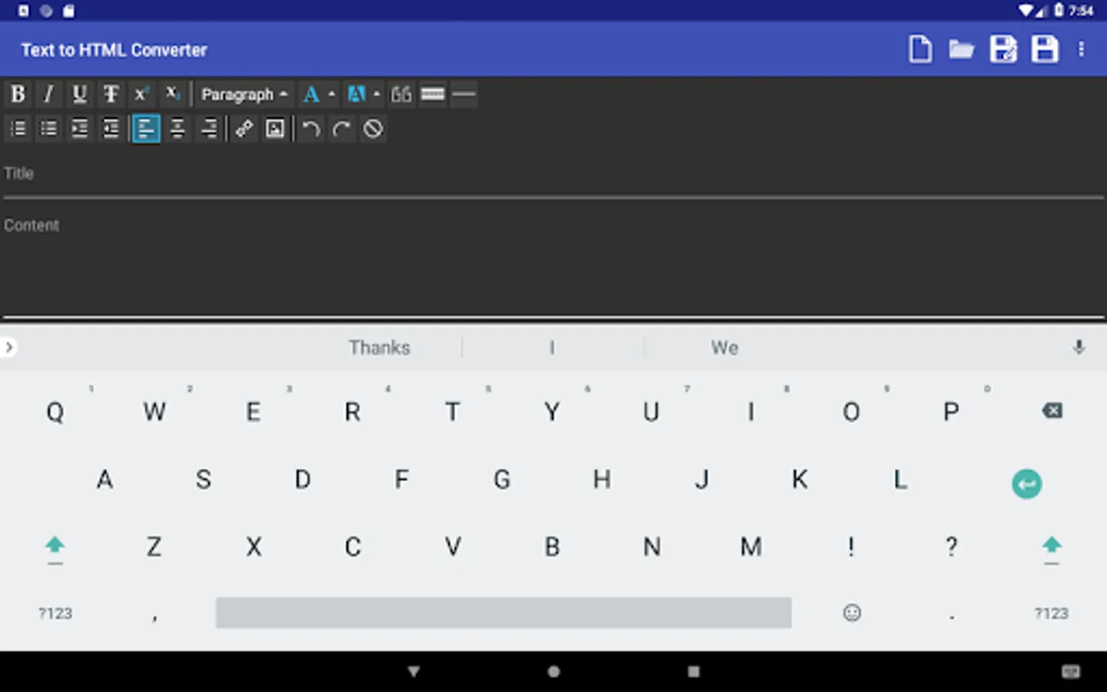1107x692 pixels.
Task: Toggle subscript formatting
Action: click(172, 95)
